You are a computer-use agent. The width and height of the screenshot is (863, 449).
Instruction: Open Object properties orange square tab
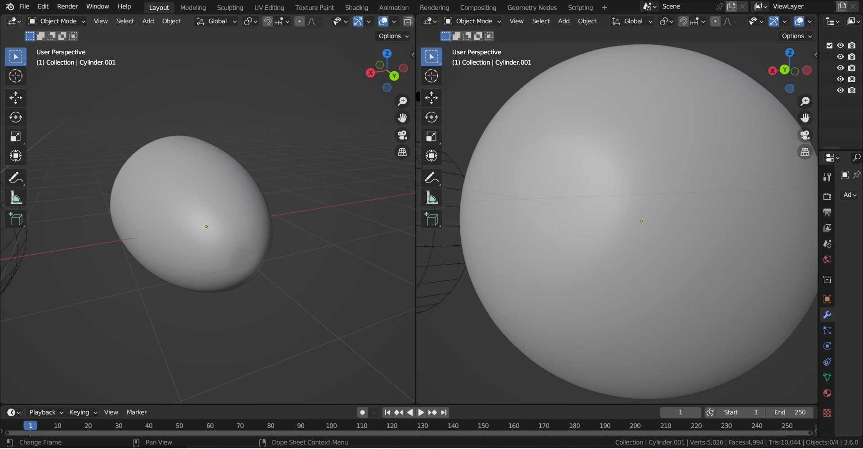click(x=827, y=299)
